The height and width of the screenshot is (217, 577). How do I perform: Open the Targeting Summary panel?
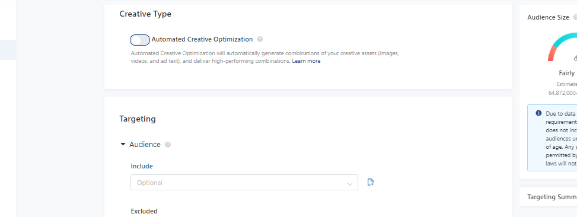[x=549, y=197]
